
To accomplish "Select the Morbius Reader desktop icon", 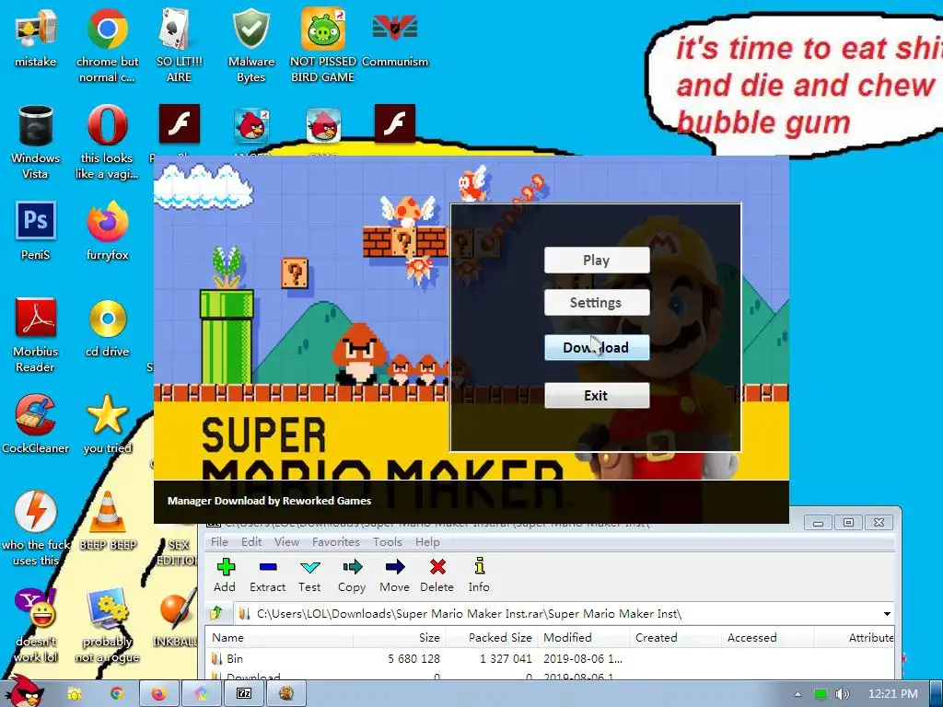I will coord(36,335).
